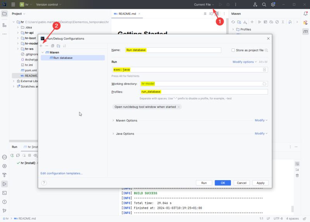310x222 pixels.
Task: Open Git tool window icon
Action: pyautogui.click(x=4, y=211)
